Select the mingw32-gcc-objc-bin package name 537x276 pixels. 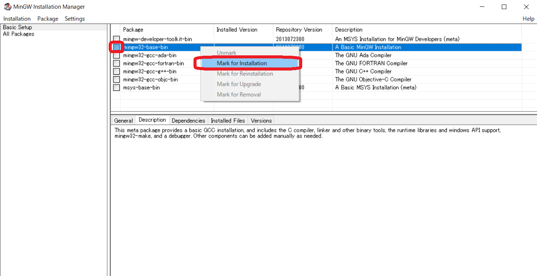[x=150, y=80]
